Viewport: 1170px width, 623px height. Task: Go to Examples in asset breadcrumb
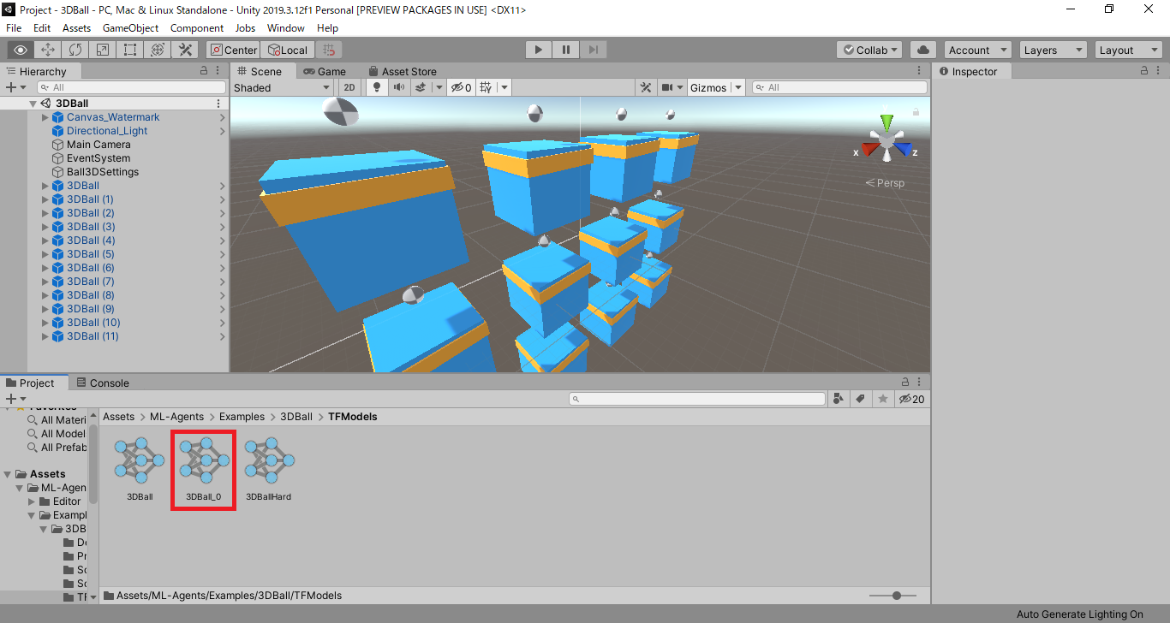(242, 417)
